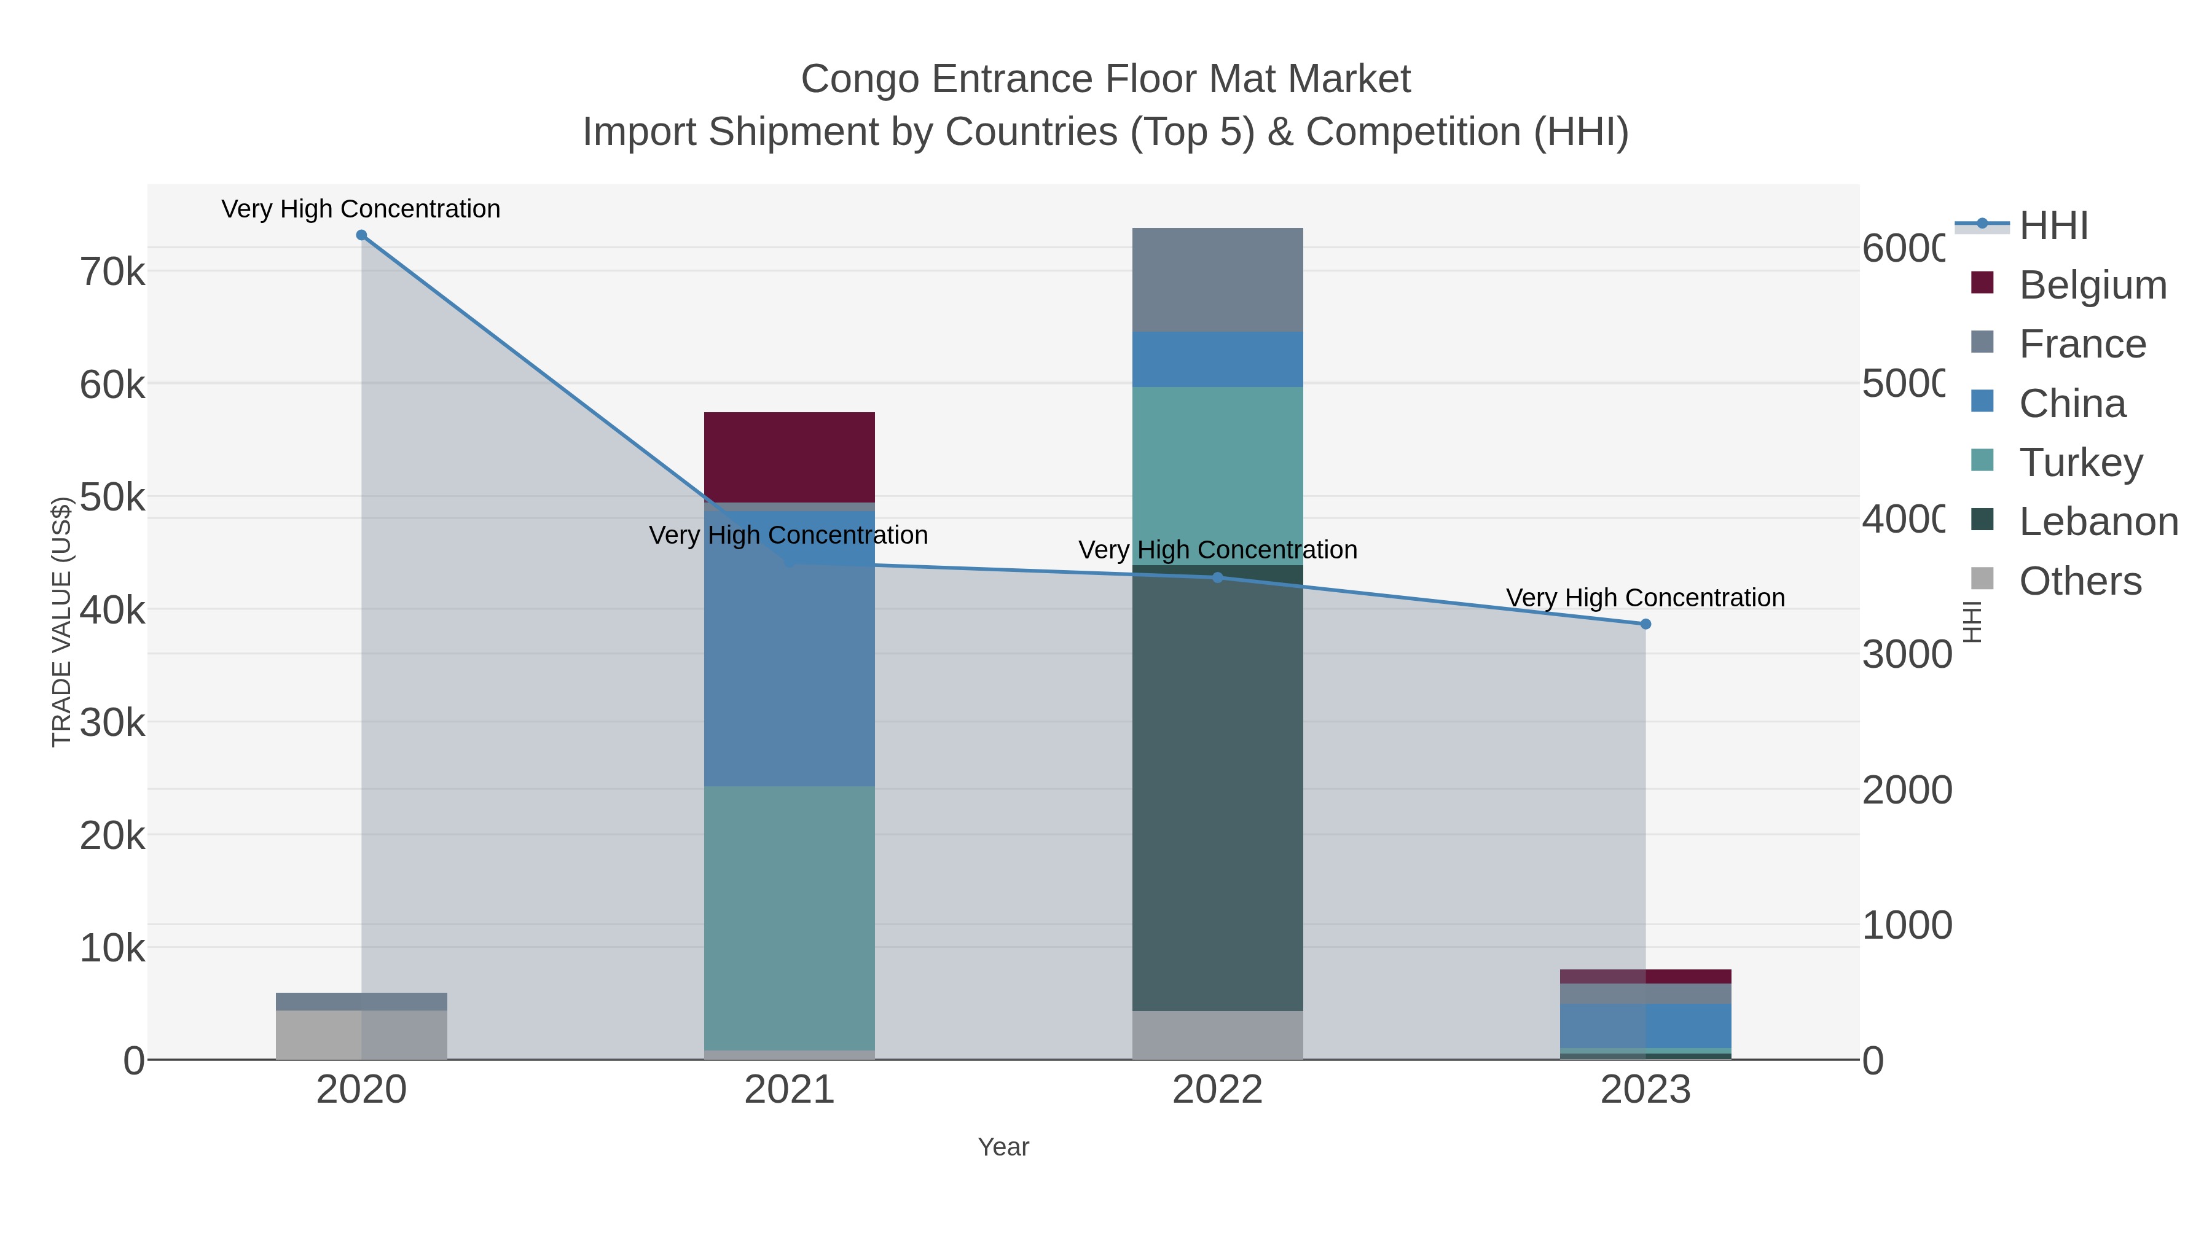Toggle Turkey series in legend

click(2057, 462)
